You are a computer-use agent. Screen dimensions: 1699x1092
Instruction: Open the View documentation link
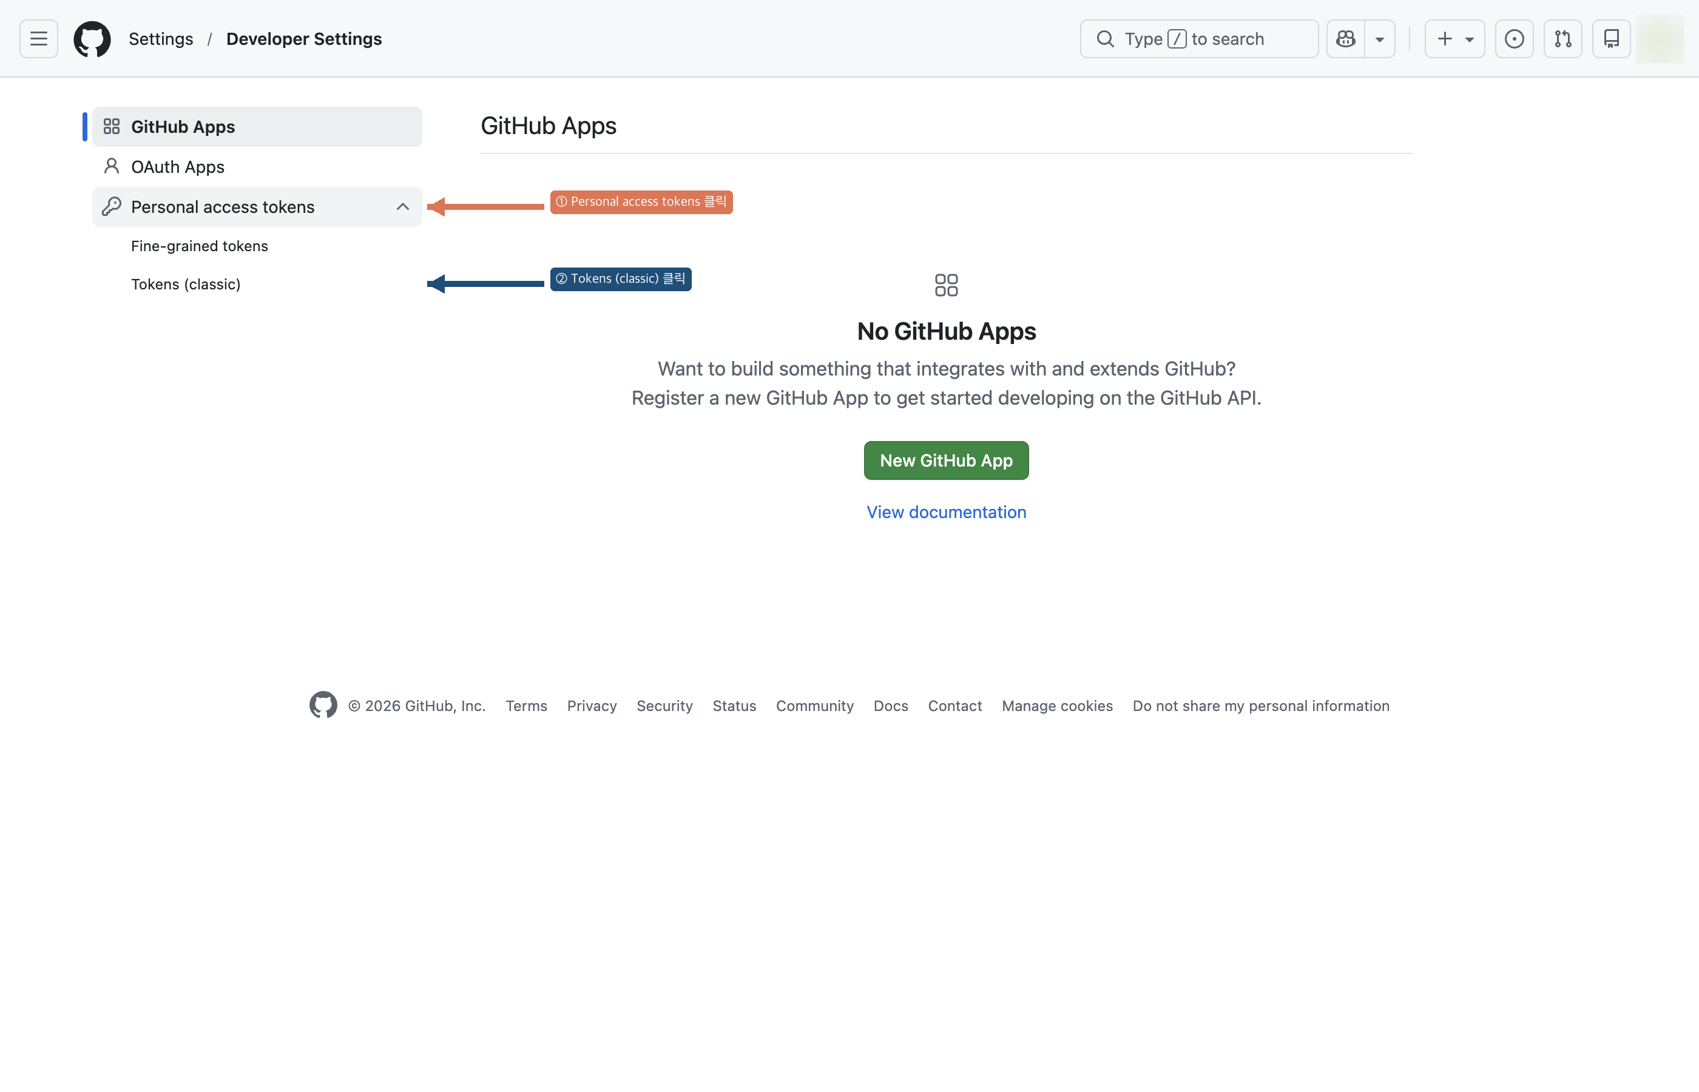pyautogui.click(x=946, y=512)
